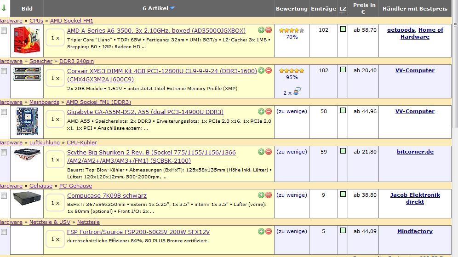The width and height of the screenshot is (458, 257).
Task: Open the user reviews icon under Corsair 95% rating
Action: pyautogui.click(x=297, y=91)
